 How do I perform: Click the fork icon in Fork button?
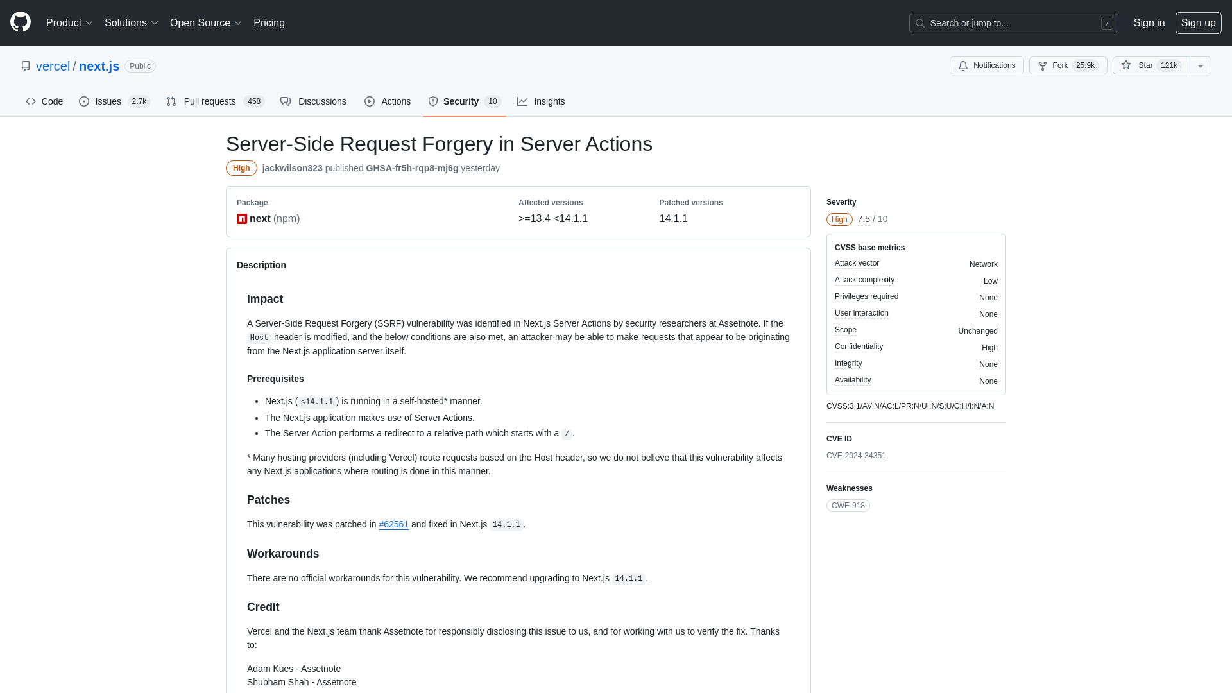pos(1043,65)
